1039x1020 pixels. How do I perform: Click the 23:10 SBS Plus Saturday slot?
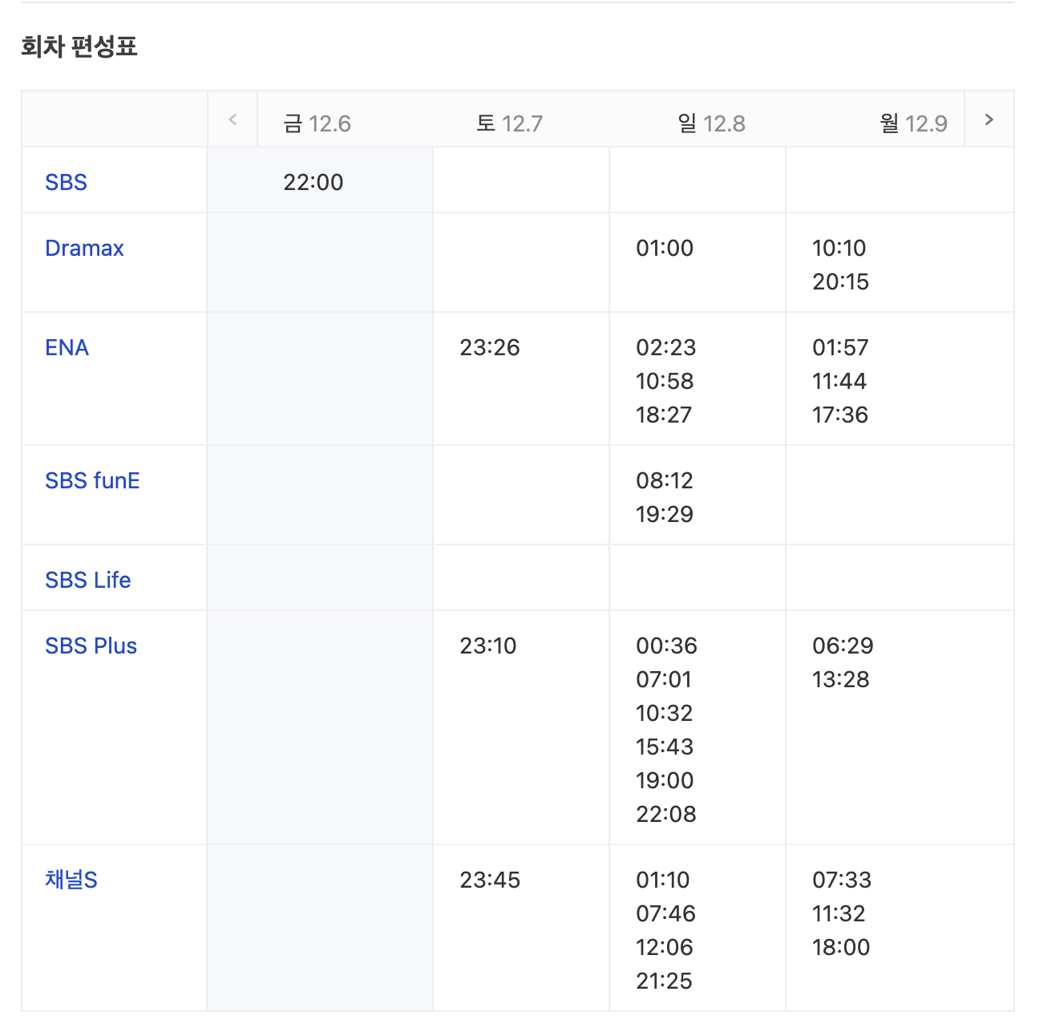pos(488,646)
